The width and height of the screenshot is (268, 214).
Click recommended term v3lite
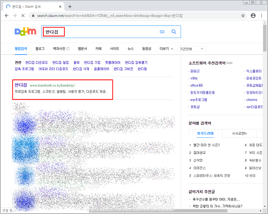(194, 78)
